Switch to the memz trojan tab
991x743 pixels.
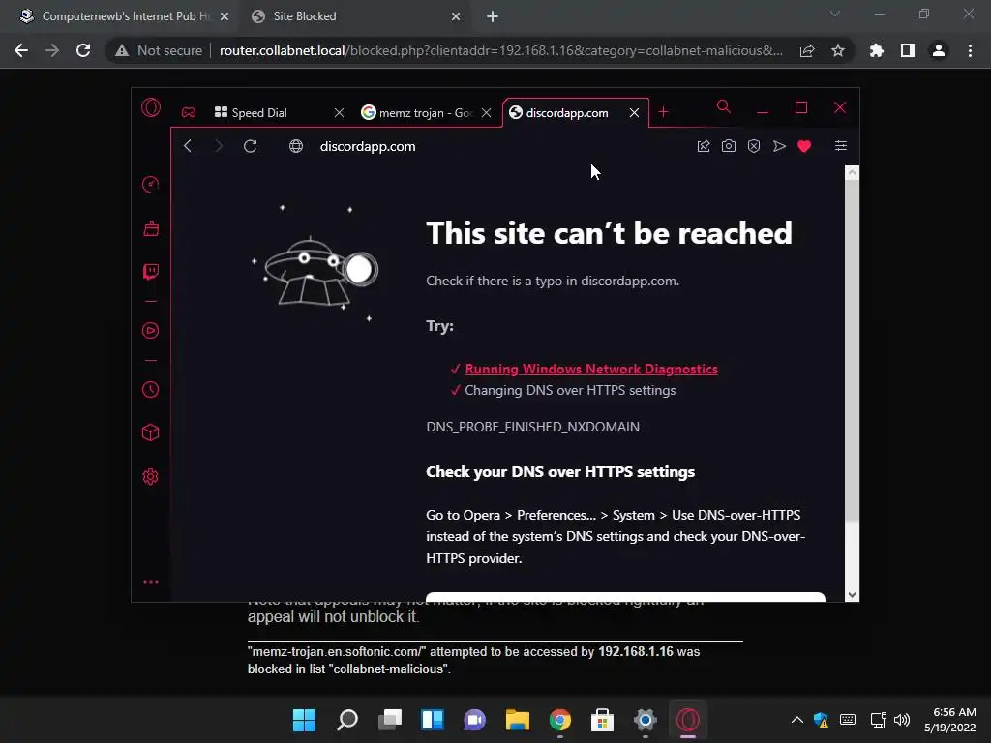pyautogui.click(x=427, y=112)
